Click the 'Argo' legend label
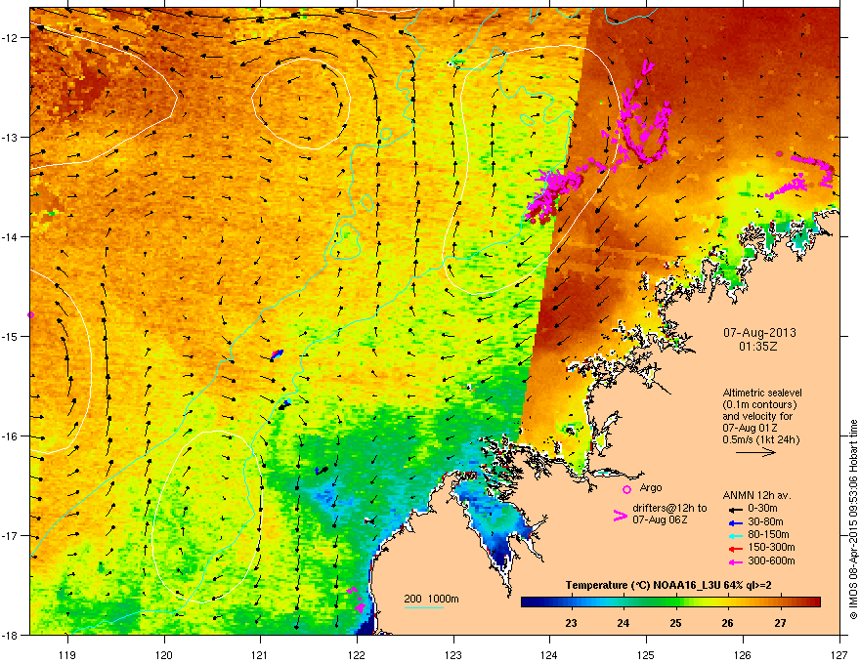The height and width of the screenshot is (664, 860). pos(651,487)
